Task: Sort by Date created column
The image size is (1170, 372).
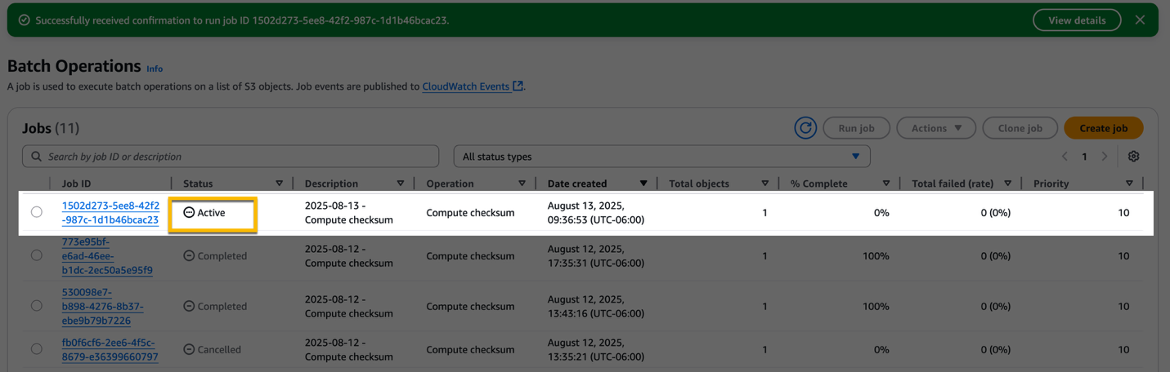Action: pos(643,184)
